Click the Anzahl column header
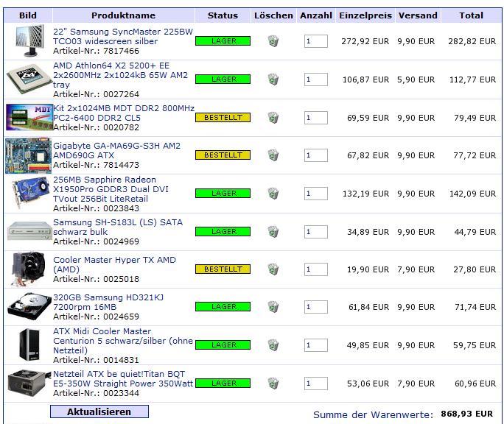The width and height of the screenshot is (504, 424). click(316, 15)
